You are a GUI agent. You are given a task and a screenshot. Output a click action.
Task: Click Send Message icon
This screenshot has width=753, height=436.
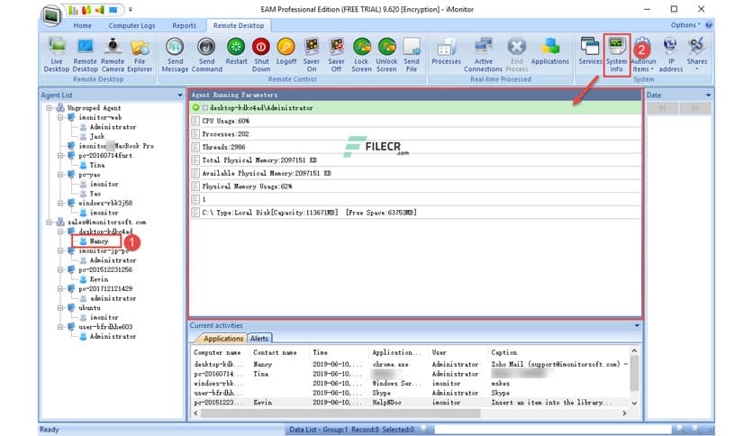click(x=175, y=55)
